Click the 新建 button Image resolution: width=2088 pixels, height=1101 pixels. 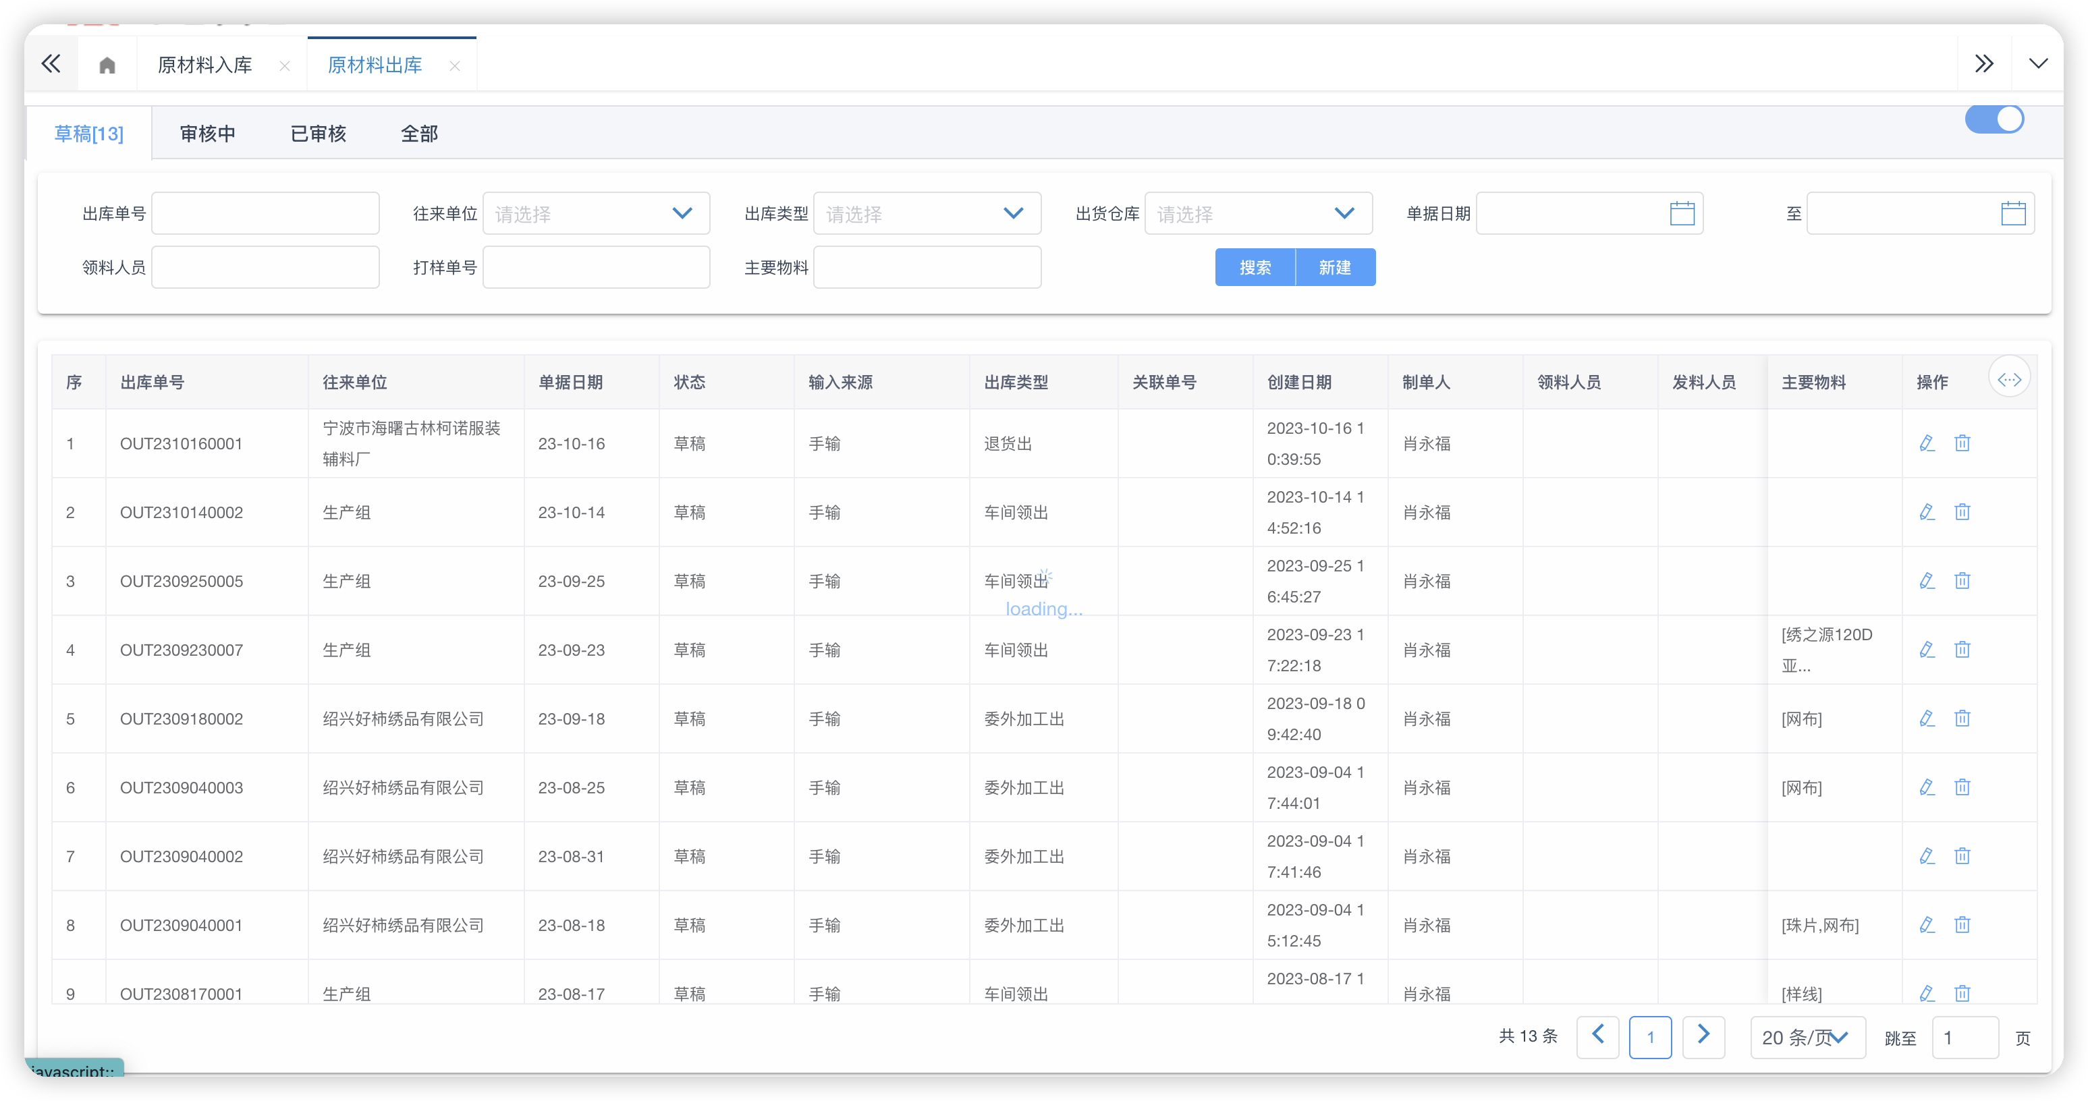click(x=1335, y=267)
